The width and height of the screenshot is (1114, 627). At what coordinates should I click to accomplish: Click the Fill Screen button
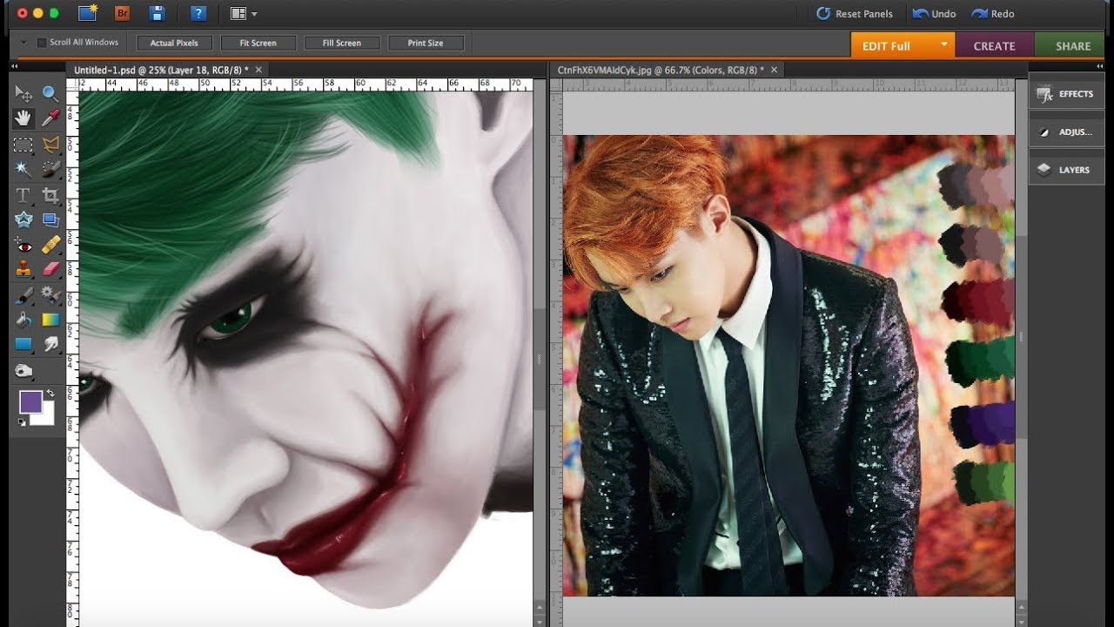[341, 43]
